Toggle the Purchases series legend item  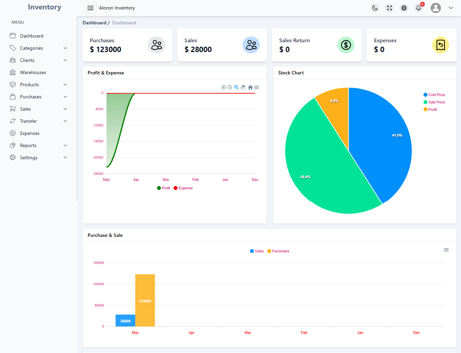(278, 251)
